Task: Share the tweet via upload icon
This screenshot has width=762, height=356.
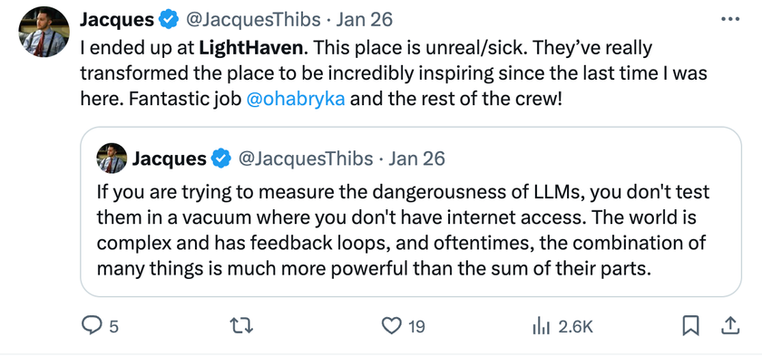Action: click(x=729, y=326)
